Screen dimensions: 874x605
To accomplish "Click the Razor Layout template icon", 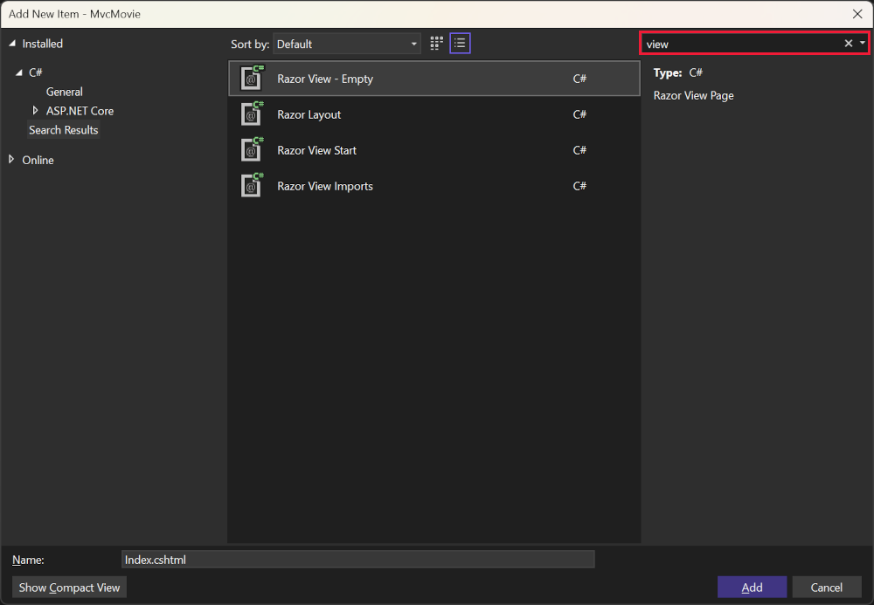I will [252, 113].
